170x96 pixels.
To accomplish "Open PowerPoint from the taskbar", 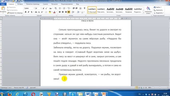I will pos(104,94).
